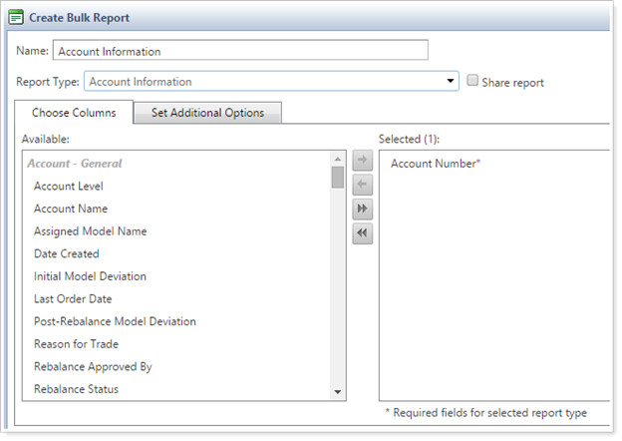Screen dimensions: 622x441
Task: Select the Choose Columns tab
Action: [x=74, y=113]
